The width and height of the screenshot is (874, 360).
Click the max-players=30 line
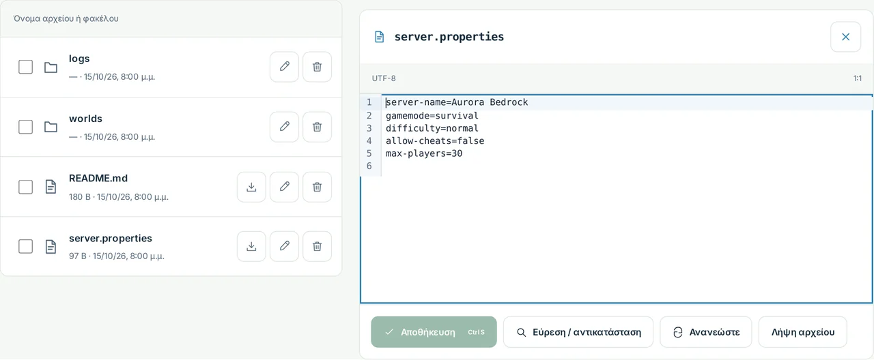(424, 153)
